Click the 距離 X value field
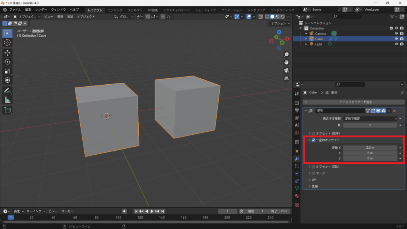407x229 pixels. click(370, 147)
